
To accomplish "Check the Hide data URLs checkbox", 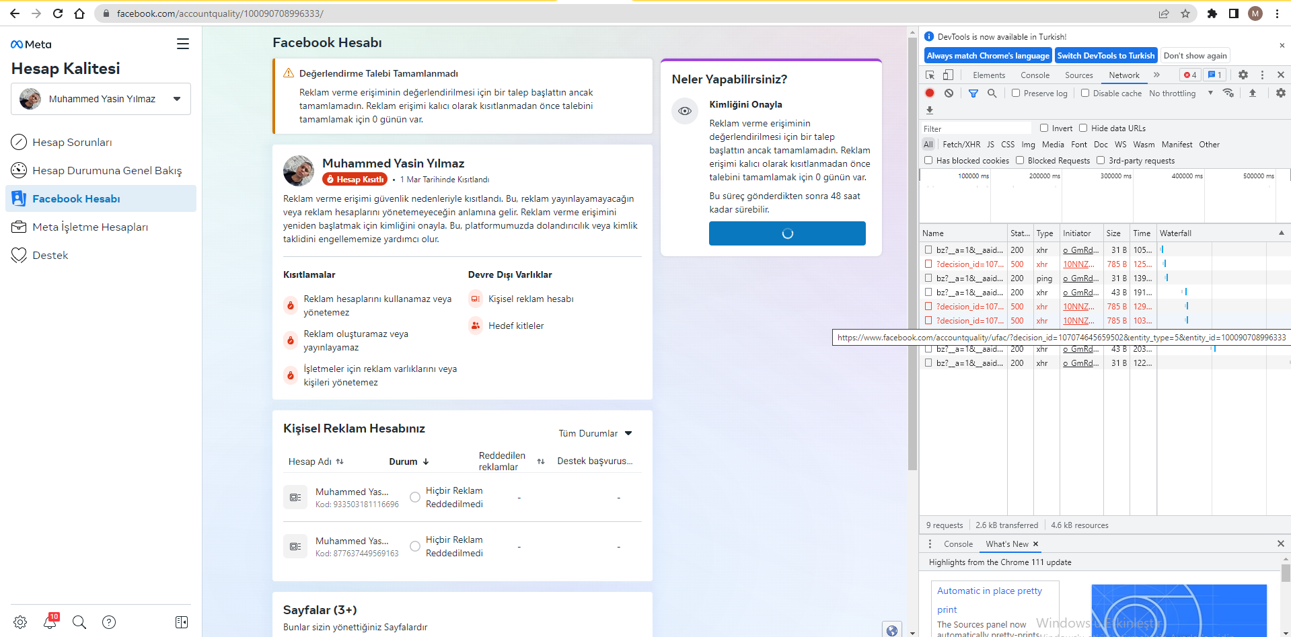I will 1083,128.
